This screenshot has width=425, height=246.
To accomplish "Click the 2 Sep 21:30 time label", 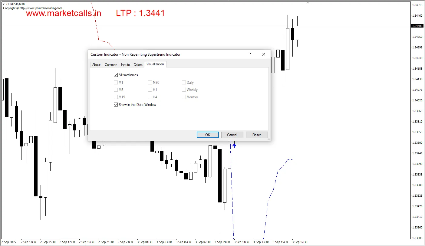I will pos(106,242).
